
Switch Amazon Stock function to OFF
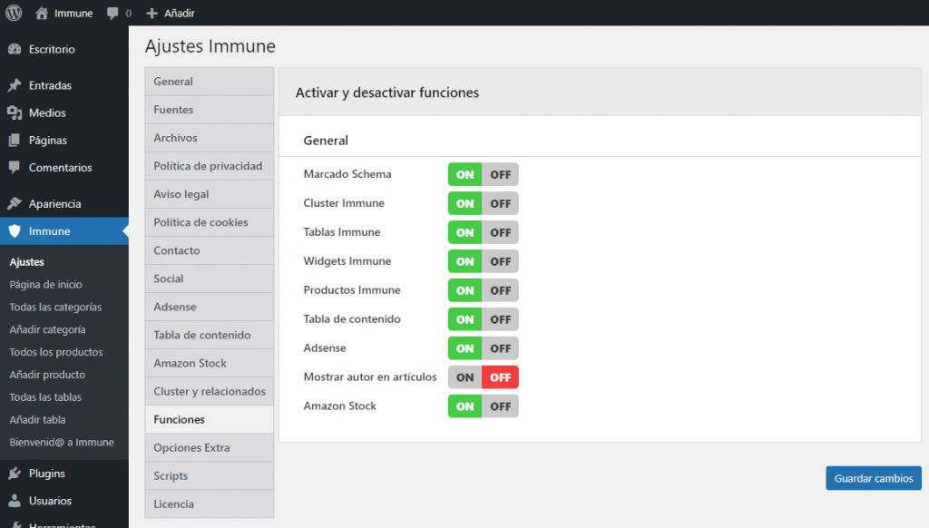[500, 406]
